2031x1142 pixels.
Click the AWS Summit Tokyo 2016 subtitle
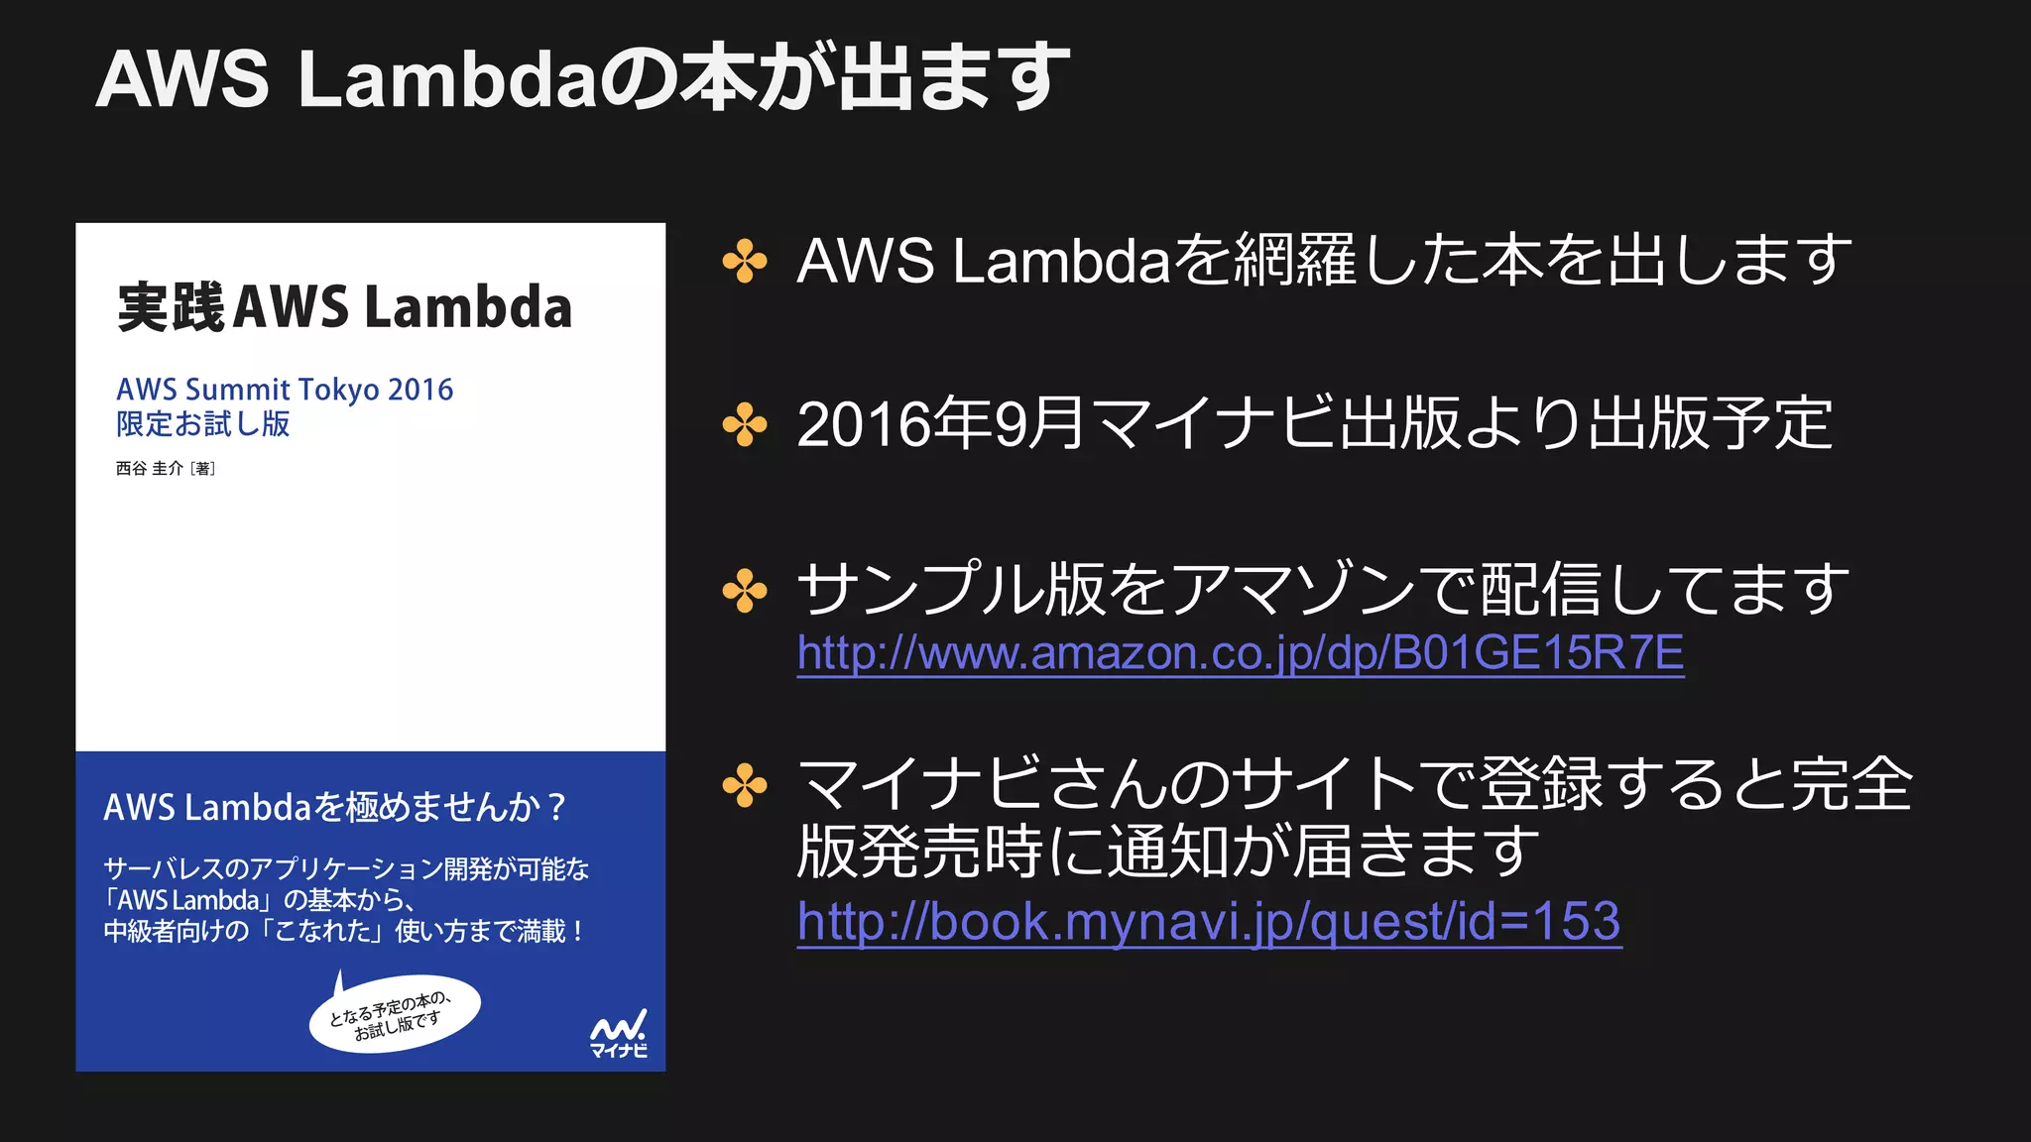click(285, 390)
